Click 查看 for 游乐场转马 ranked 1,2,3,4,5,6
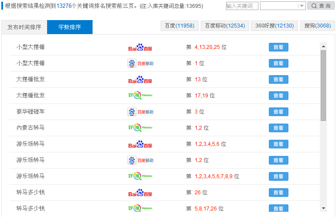 (278, 144)
